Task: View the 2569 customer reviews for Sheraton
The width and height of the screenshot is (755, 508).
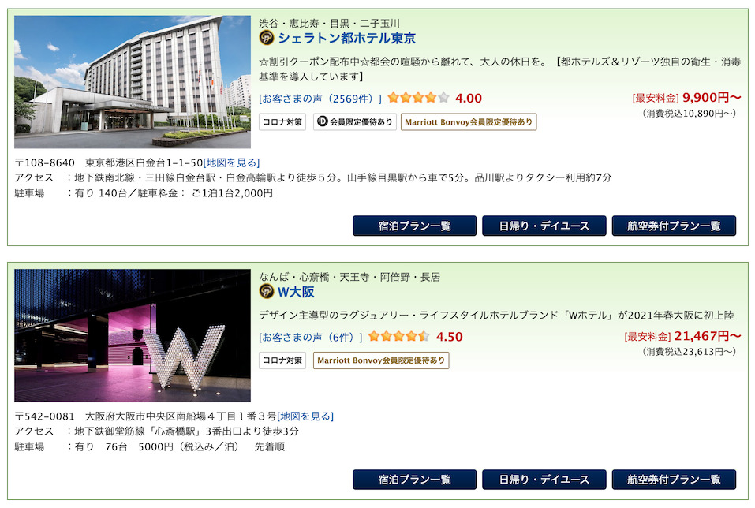Action: (x=320, y=99)
